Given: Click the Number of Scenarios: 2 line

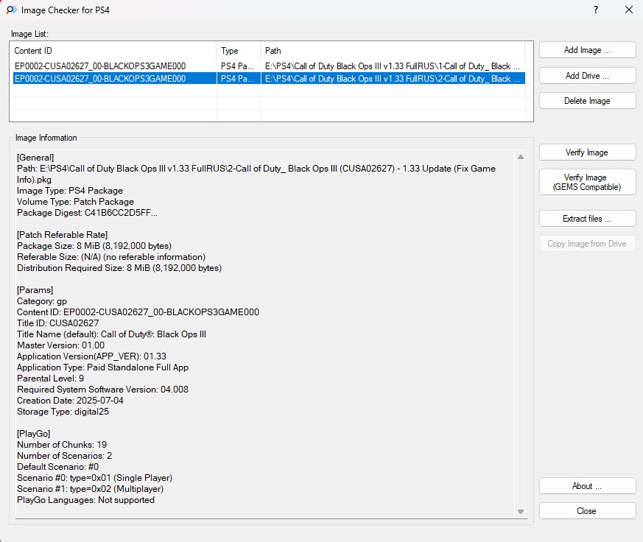Looking at the screenshot, I should tap(64, 456).
